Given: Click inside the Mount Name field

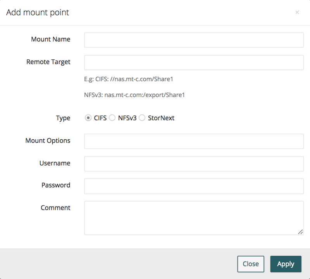Looking at the screenshot, I should 194,40.
